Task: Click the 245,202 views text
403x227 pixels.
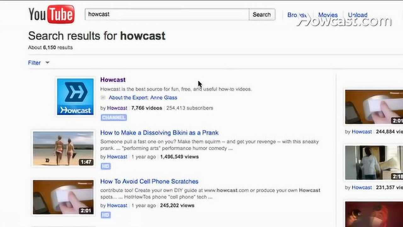Action: coord(177,206)
